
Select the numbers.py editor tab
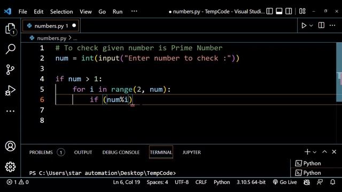(51, 26)
